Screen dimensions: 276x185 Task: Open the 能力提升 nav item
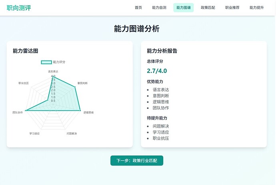[x=257, y=8]
